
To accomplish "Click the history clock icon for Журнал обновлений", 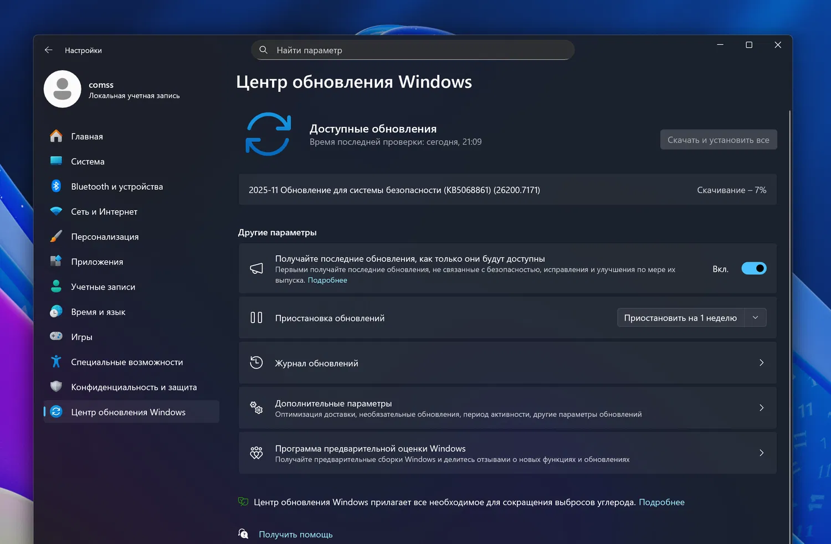I will point(257,362).
